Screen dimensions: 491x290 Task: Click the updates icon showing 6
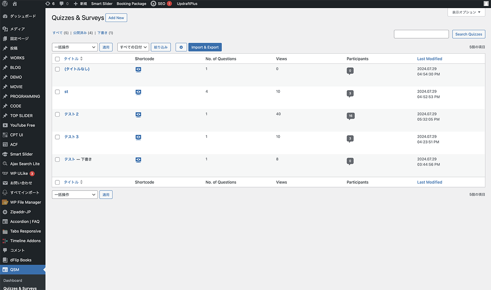(x=50, y=4)
